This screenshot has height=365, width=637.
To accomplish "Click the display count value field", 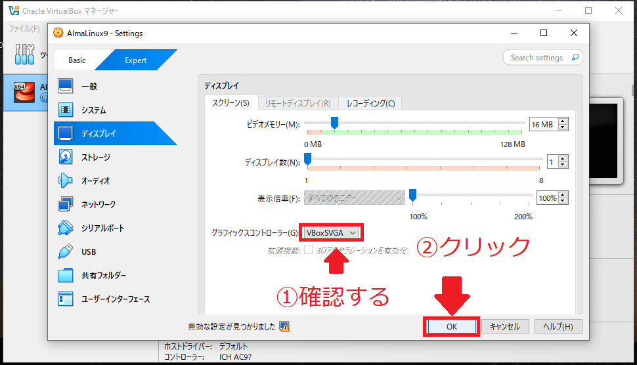I will pos(552,162).
